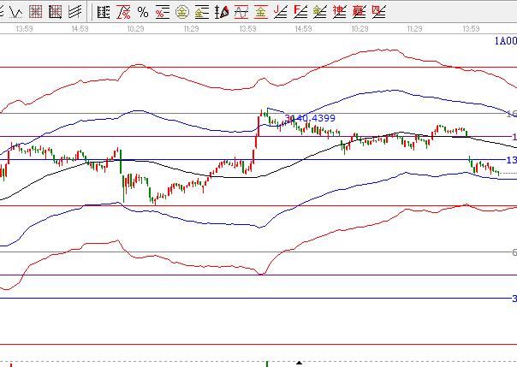Select the red 四 indicator icon
The width and height of the screenshot is (517, 367).
pyautogui.click(x=378, y=12)
